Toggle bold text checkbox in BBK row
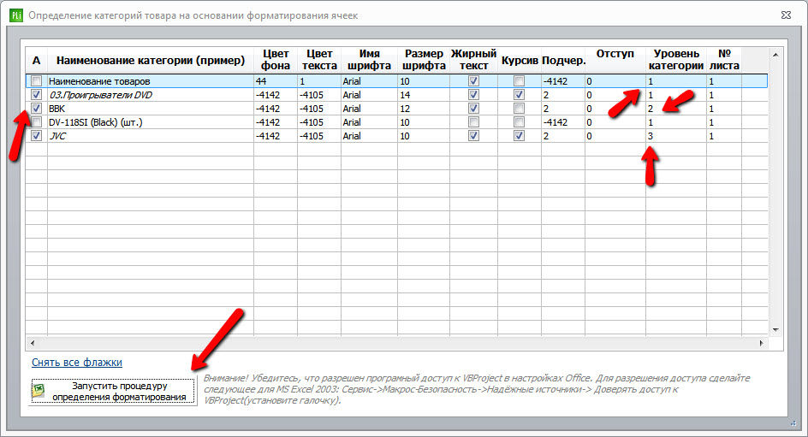The width and height of the screenshot is (808, 437). pos(473,109)
